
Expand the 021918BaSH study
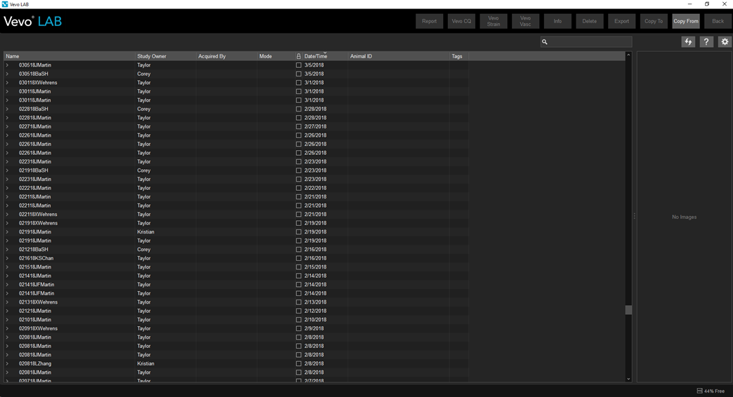tap(8, 170)
